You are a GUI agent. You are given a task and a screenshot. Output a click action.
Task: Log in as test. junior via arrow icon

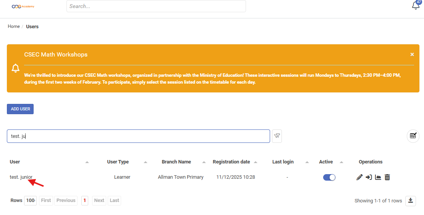[x=369, y=177]
